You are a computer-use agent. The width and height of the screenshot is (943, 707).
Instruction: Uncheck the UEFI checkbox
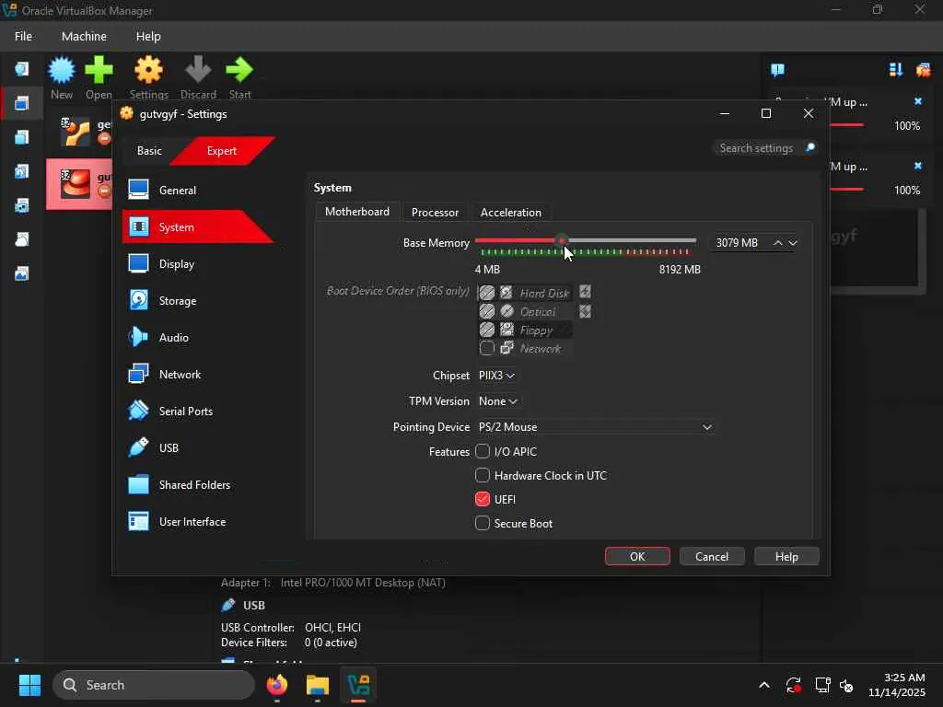tap(483, 500)
